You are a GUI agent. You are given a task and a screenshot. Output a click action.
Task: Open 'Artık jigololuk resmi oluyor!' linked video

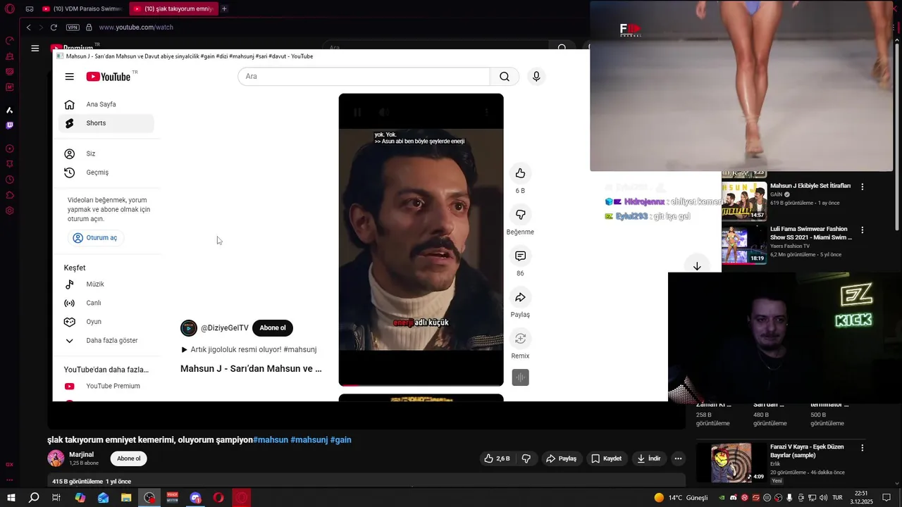[x=249, y=349]
